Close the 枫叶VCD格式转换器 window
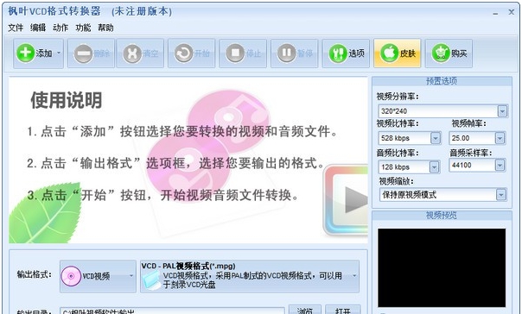The width and height of the screenshot is (522, 314). [512, 12]
